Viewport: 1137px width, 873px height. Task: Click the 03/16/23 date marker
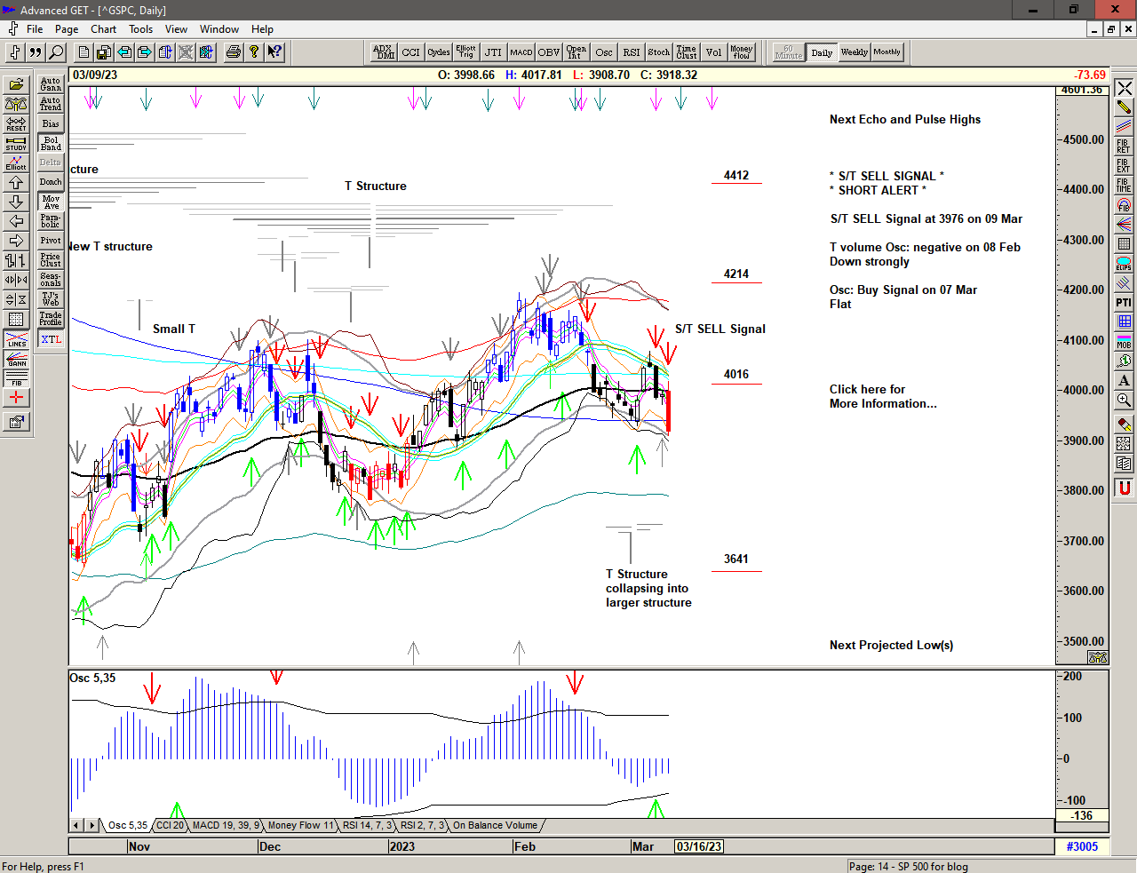tap(699, 846)
